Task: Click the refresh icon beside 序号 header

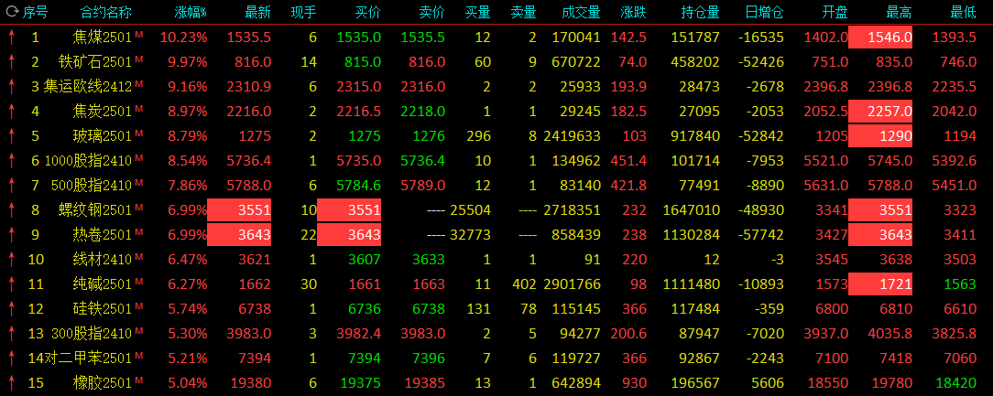Action: [x=12, y=12]
